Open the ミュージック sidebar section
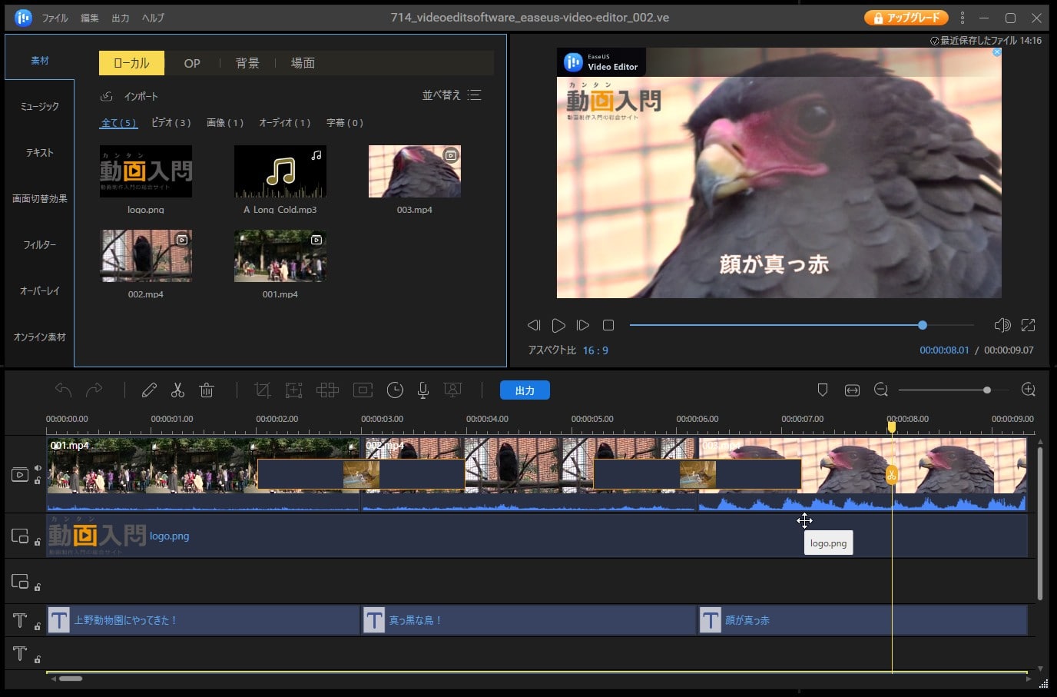Image resolution: width=1057 pixels, height=697 pixels. pos(40,107)
